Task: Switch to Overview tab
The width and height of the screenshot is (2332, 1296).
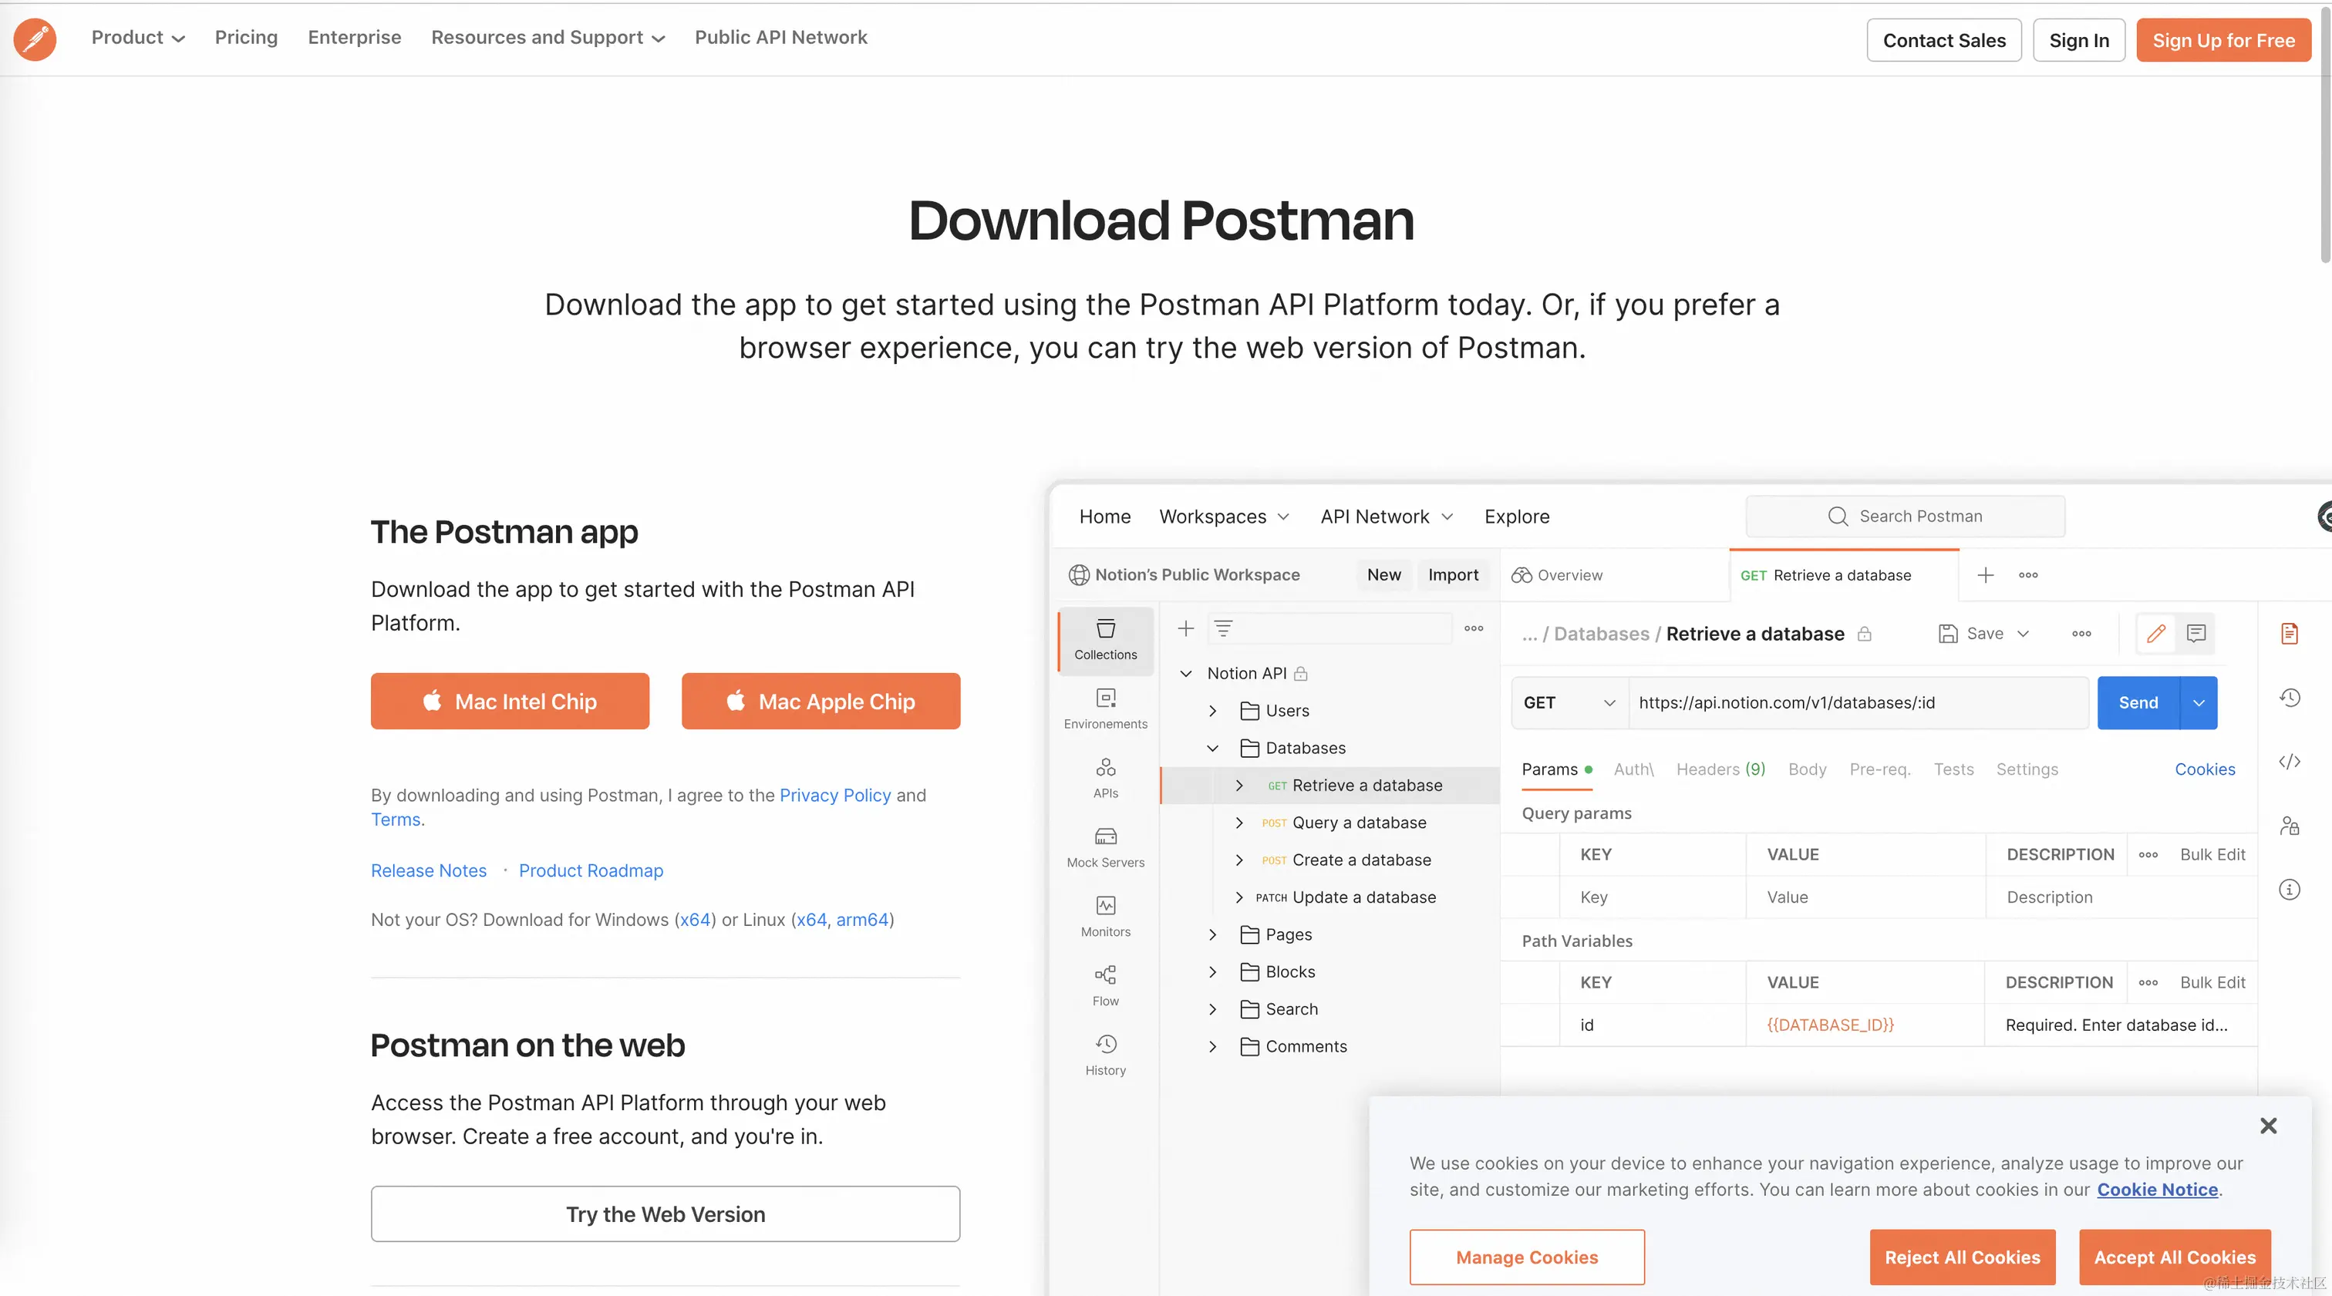Action: [1557, 574]
